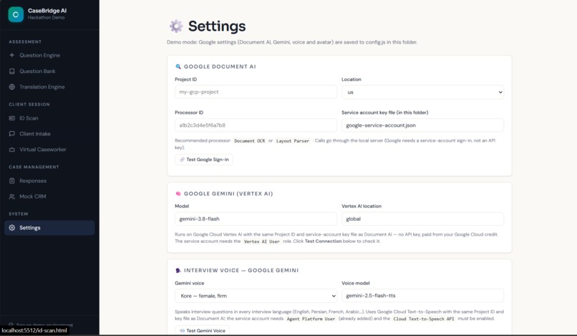Open Virtual Caseworker

pyautogui.click(x=49, y=150)
